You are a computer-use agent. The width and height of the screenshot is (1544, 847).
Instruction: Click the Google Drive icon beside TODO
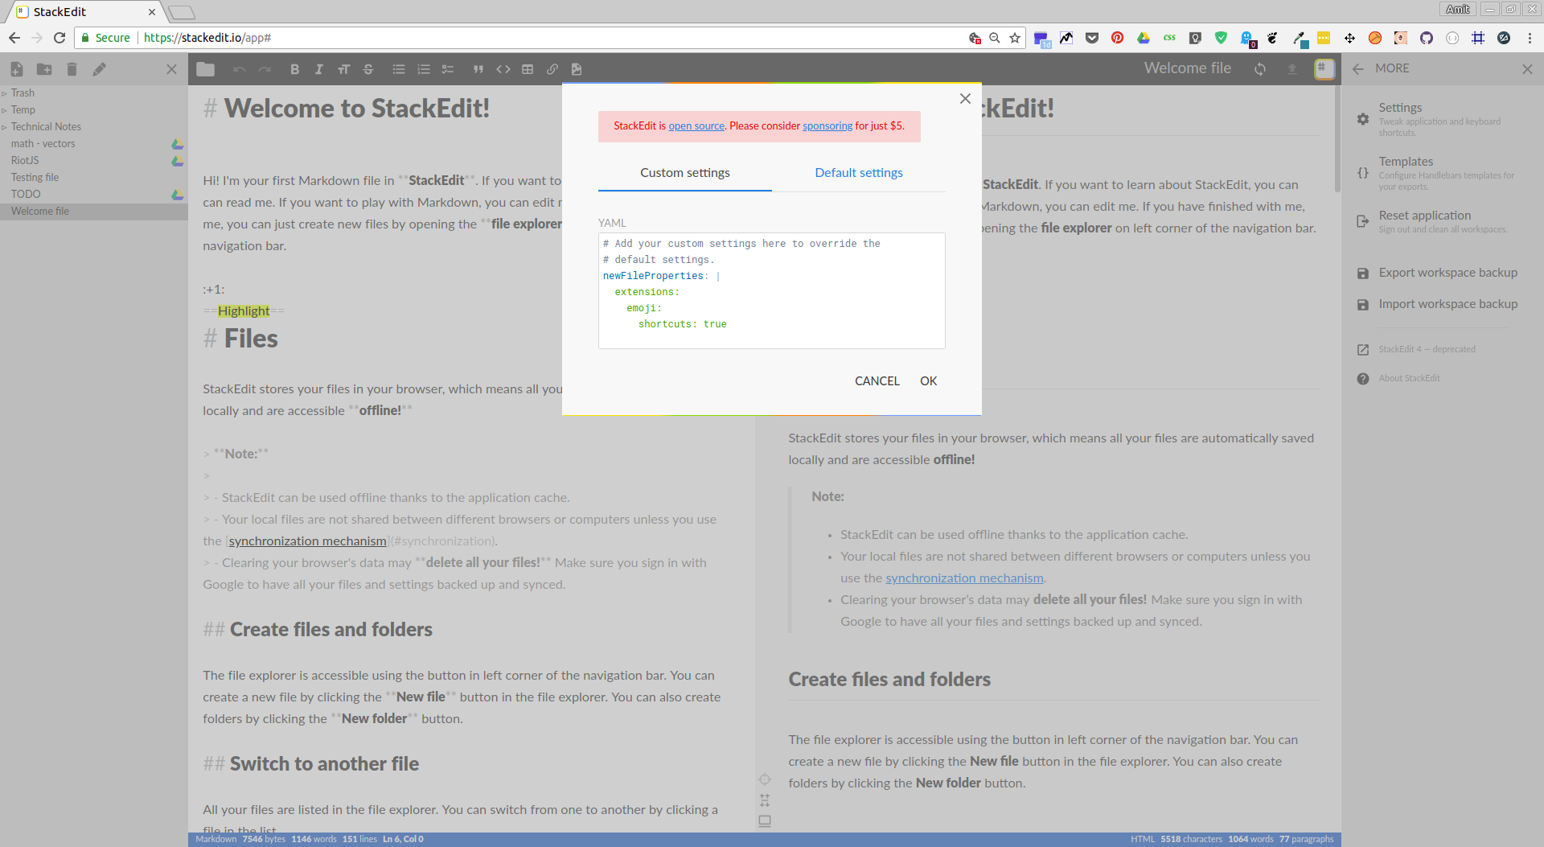[178, 195]
